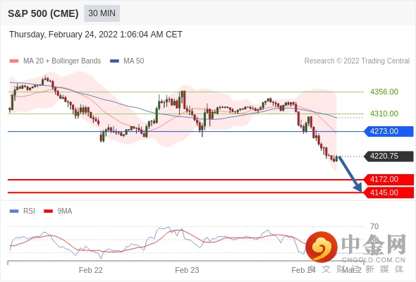Click the 4310.00 resistance level label
Image resolution: width=416 pixels, height=282 pixels.
pyautogui.click(x=384, y=114)
